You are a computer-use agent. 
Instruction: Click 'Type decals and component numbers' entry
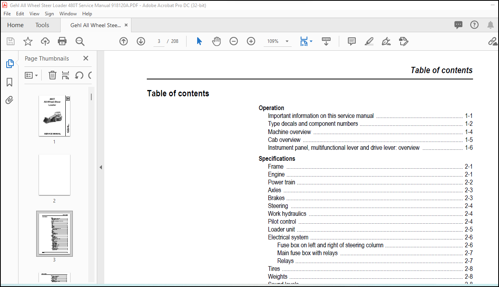[313, 123]
